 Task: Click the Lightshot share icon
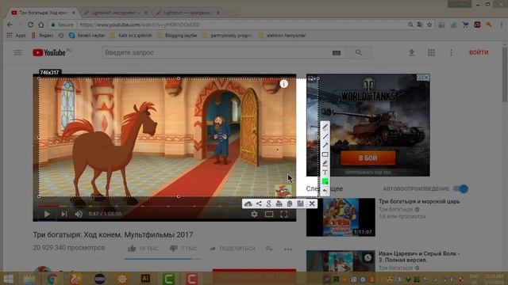pos(259,203)
